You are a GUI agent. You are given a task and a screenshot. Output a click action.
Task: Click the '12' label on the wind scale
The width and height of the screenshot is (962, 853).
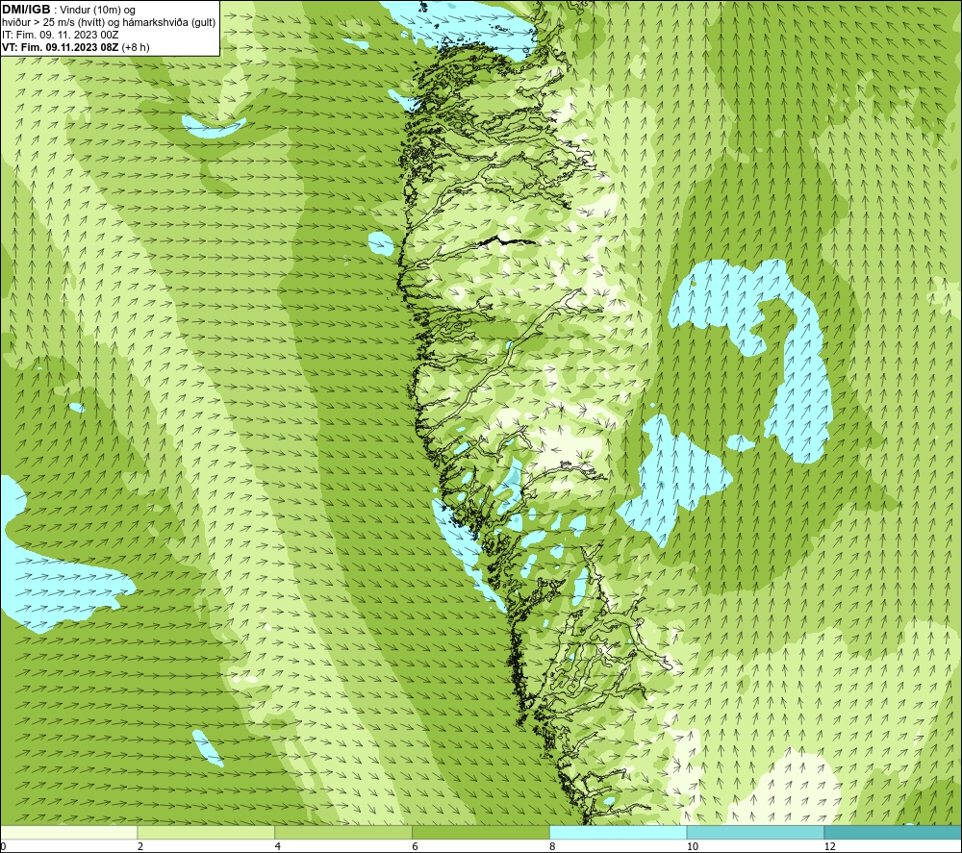(830, 846)
